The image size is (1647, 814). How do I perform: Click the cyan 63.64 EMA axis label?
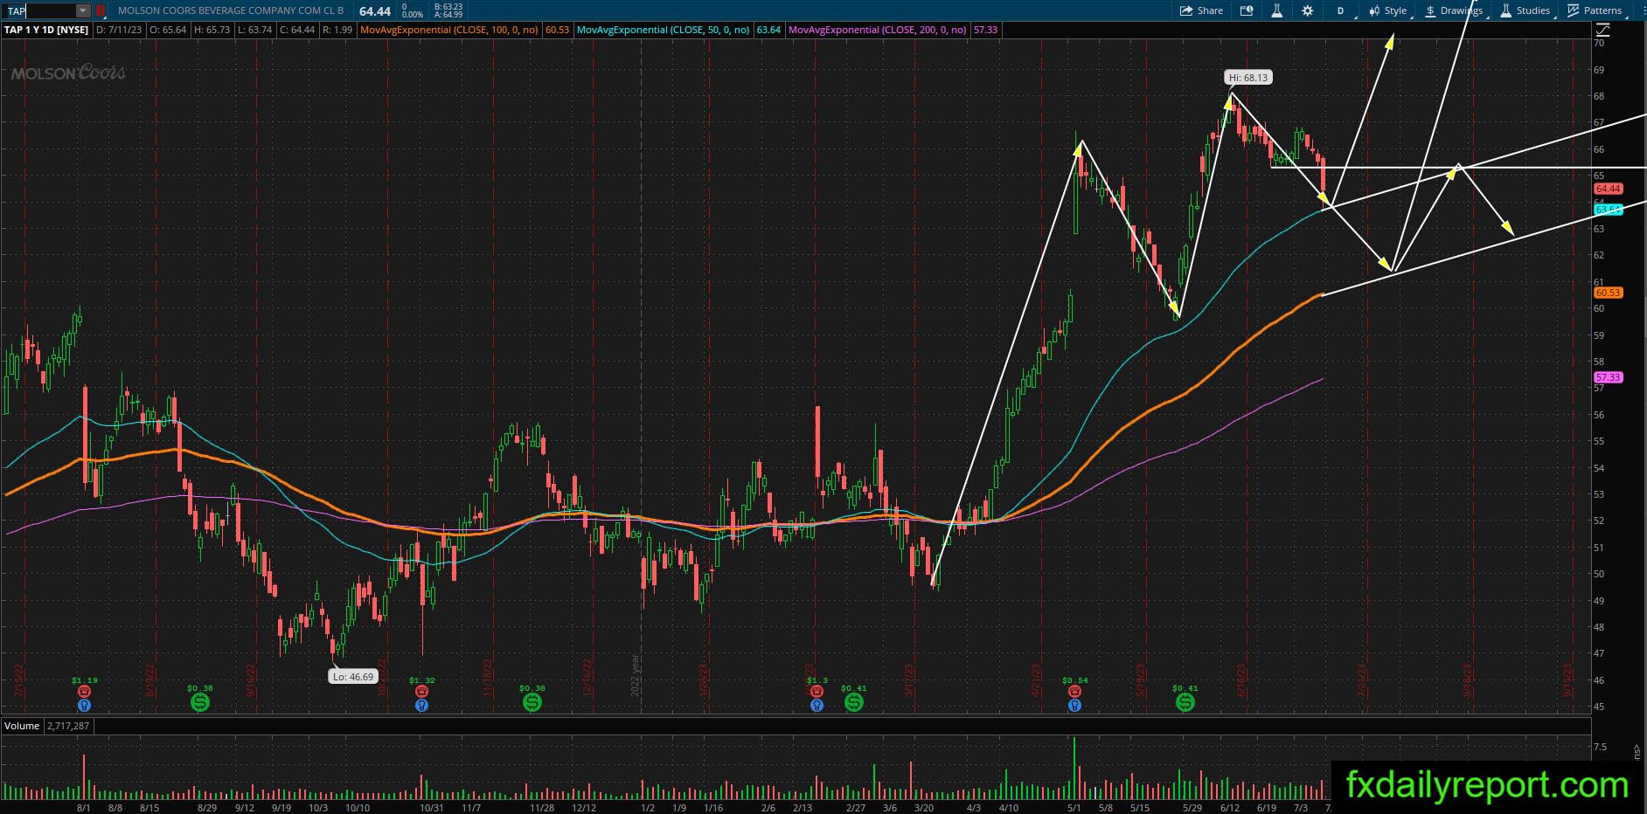(x=1609, y=210)
